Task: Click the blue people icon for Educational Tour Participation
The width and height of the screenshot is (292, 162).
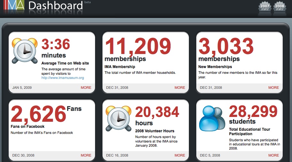Action: 212,119
